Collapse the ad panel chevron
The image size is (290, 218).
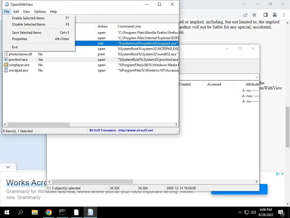(x=8, y=167)
